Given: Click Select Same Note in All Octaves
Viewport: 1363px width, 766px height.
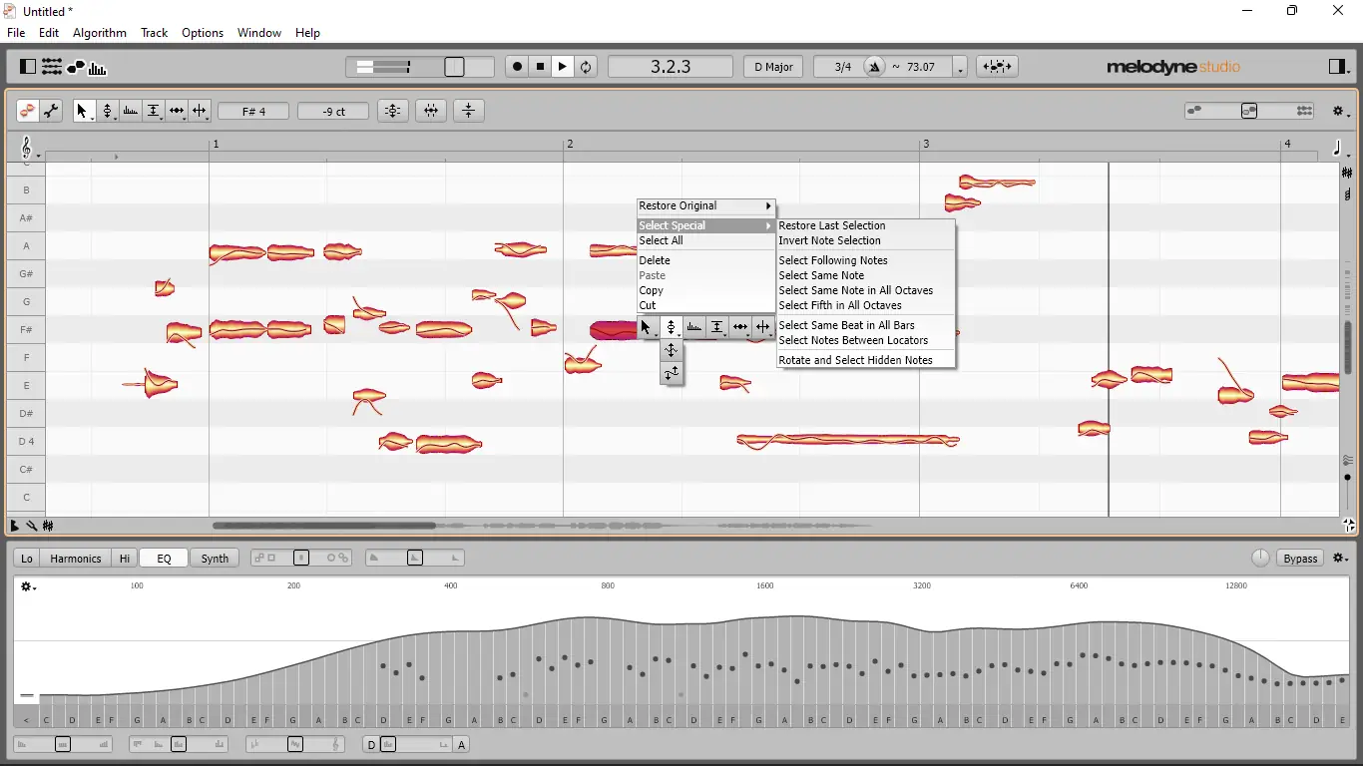Looking at the screenshot, I should pyautogui.click(x=866, y=290).
